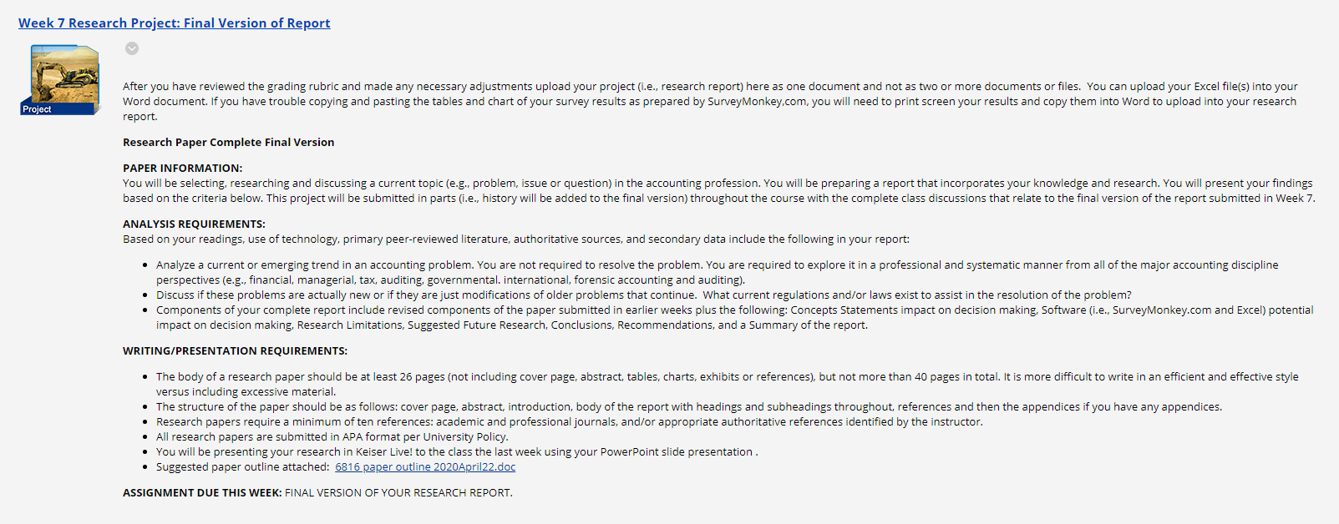The image size is (1339, 524).
Task: Click the "Research Paper Complete Final Version" heading
Action: coord(228,143)
